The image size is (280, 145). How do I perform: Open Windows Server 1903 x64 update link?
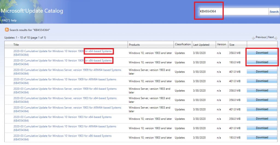(x=65, y=100)
